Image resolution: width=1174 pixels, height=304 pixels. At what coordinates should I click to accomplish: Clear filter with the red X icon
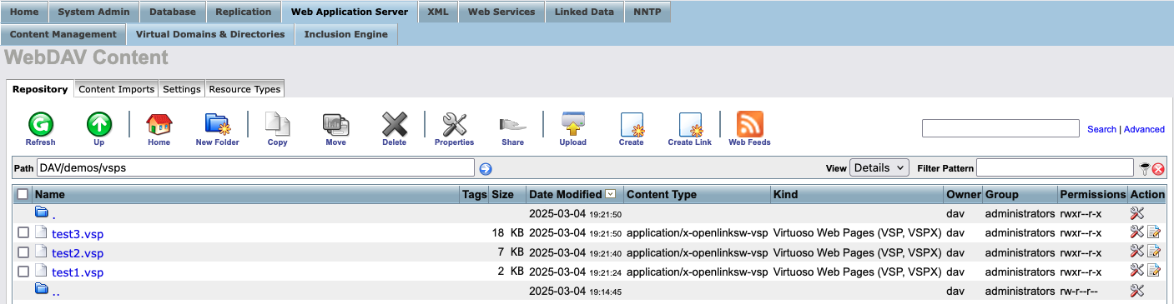pos(1158,169)
